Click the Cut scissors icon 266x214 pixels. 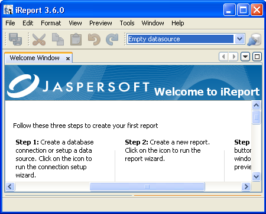point(39,39)
